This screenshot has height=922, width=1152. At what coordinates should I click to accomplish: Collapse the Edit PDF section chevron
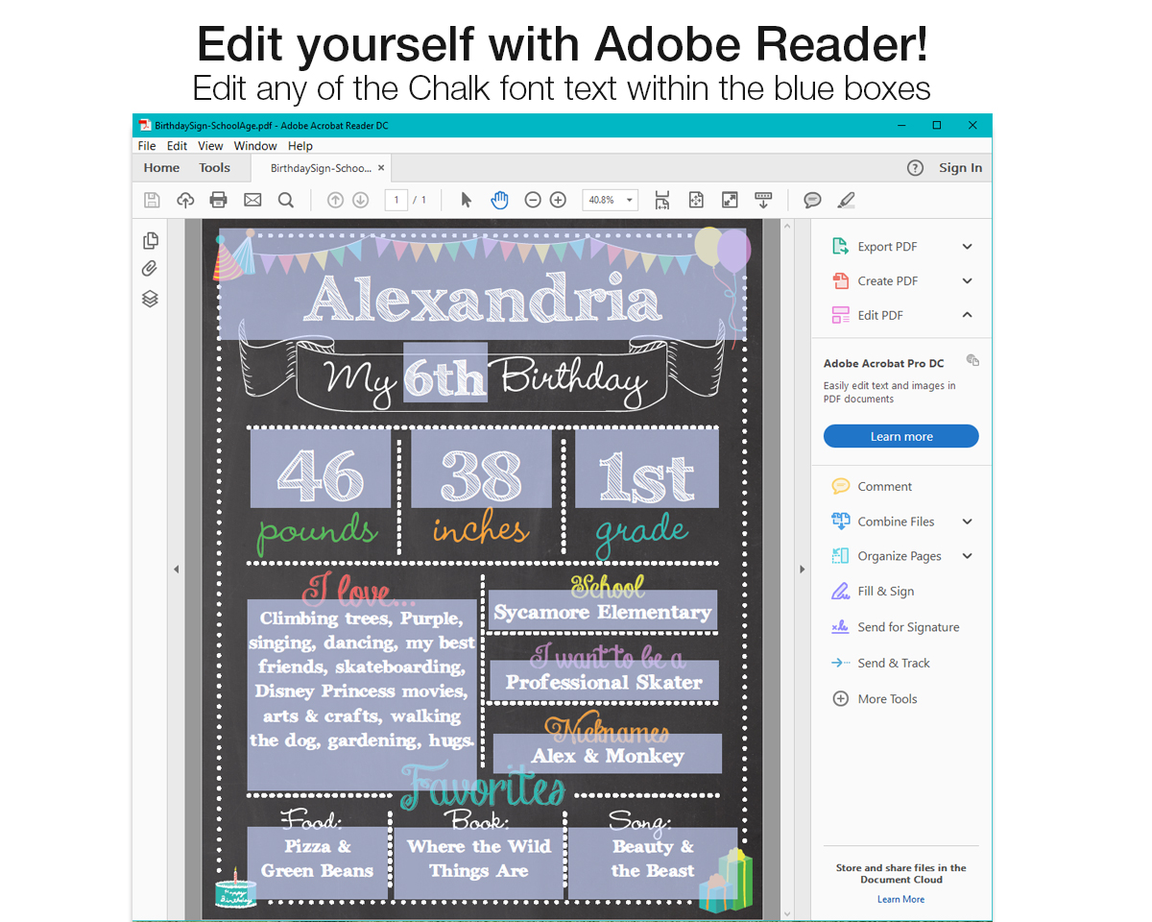coord(968,315)
